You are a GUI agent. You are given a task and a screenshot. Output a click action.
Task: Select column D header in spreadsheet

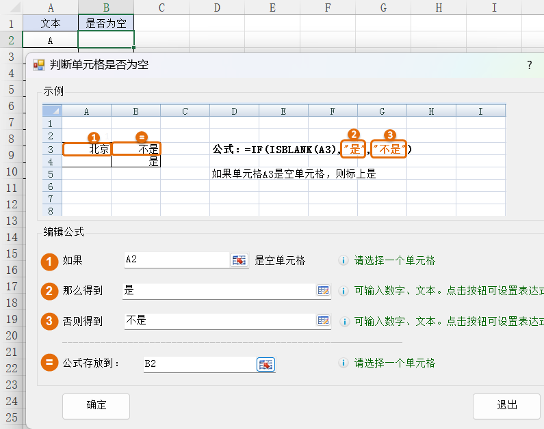[217, 8]
